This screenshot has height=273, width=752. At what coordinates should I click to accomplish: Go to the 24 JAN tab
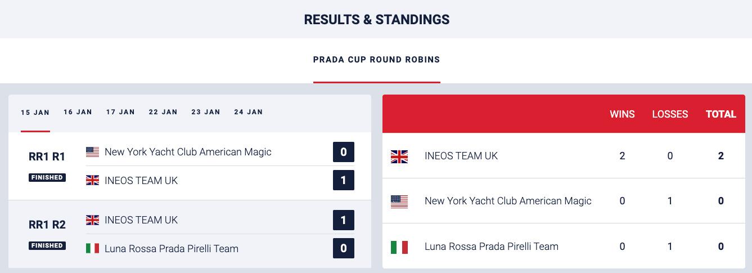point(249,112)
